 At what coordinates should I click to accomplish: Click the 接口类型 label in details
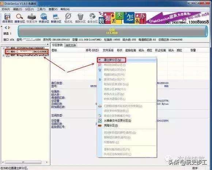click(57, 83)
